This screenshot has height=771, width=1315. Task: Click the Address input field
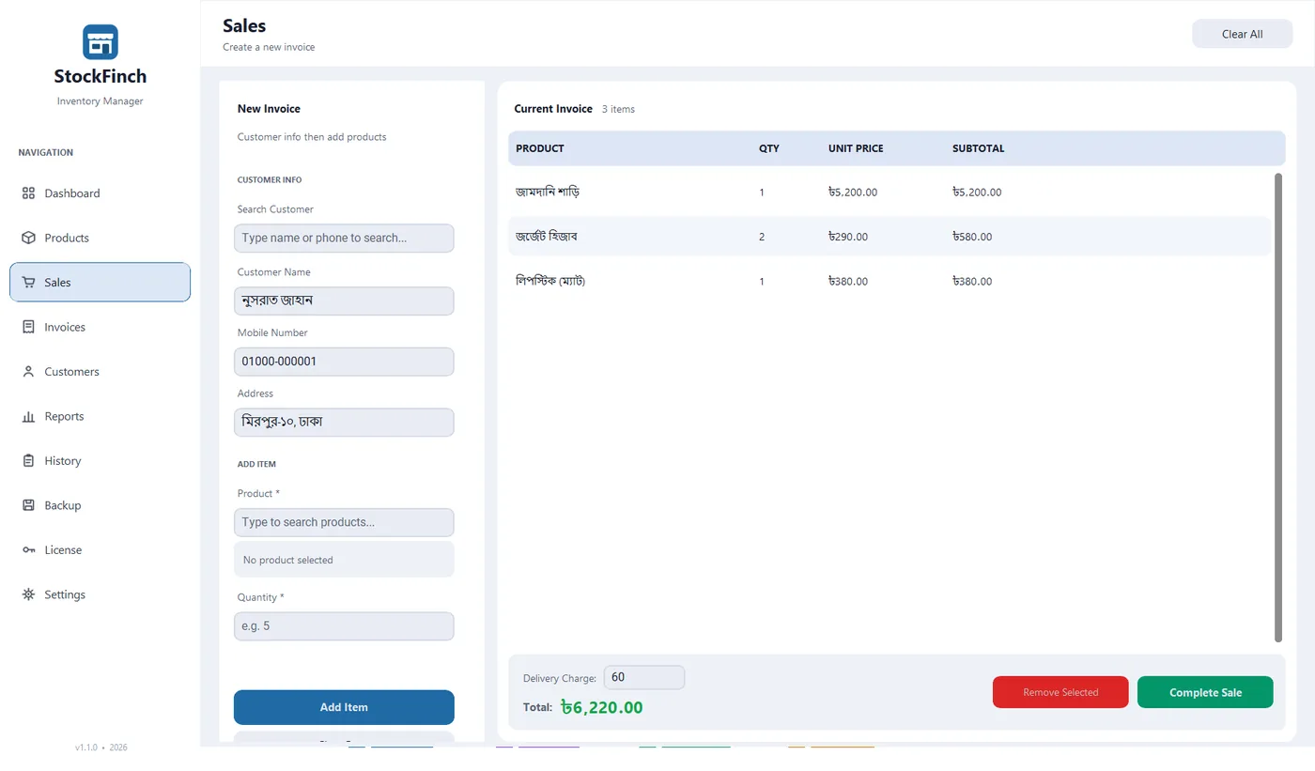[344, 422]
